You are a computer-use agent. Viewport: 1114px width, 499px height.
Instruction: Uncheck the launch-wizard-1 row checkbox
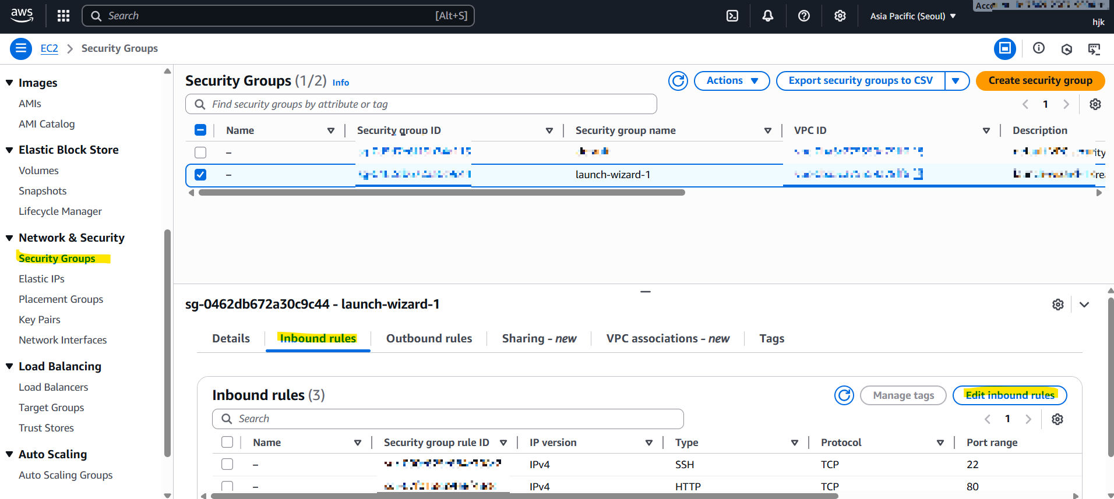click(x=200, y=175)
